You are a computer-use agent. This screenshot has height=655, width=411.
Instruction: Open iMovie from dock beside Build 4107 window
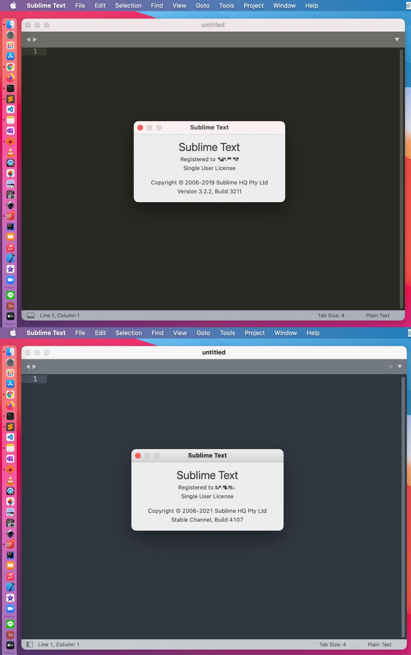(11, 598)
